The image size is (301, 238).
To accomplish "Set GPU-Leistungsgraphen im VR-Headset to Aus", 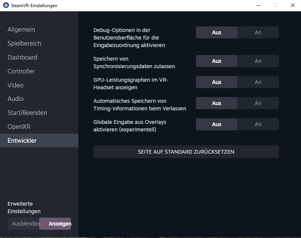I will coord(217,82).
